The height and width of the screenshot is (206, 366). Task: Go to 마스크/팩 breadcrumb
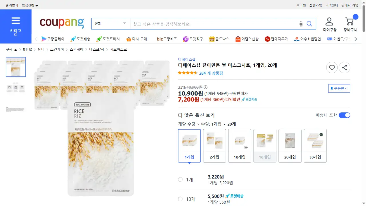[x=97, y=49]
